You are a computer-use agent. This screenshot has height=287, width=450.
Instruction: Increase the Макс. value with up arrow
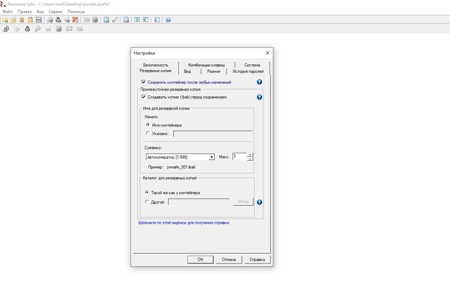[250, 155]
